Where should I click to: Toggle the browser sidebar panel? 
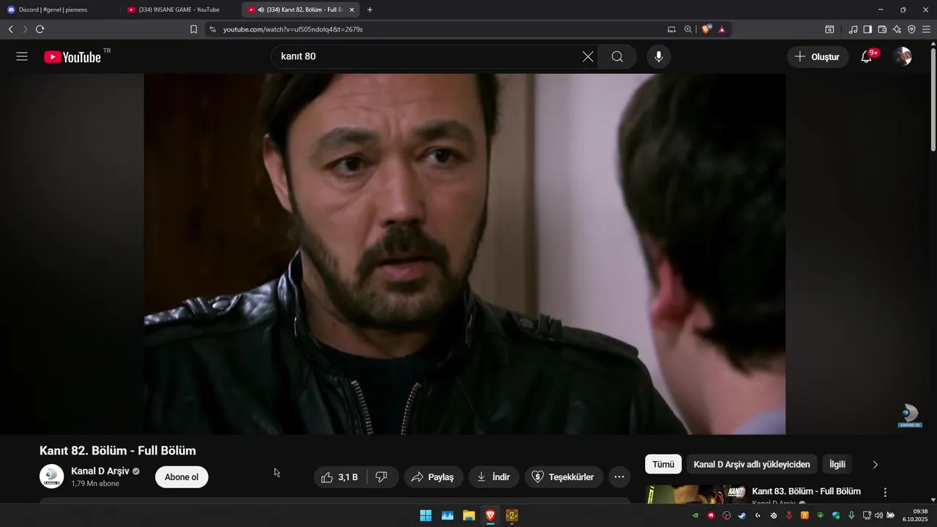[867, 29]
